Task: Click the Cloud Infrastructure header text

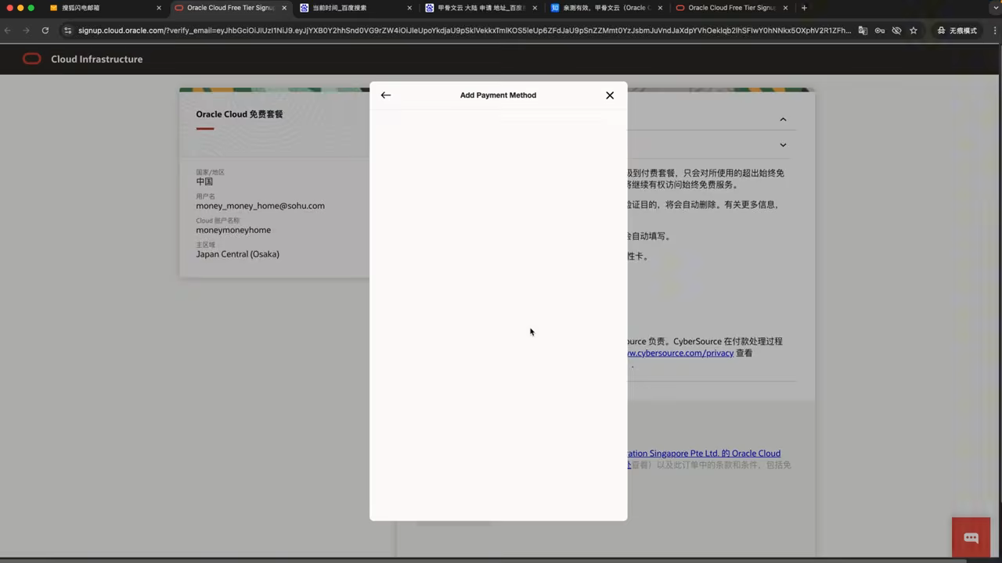Action: 97,59
